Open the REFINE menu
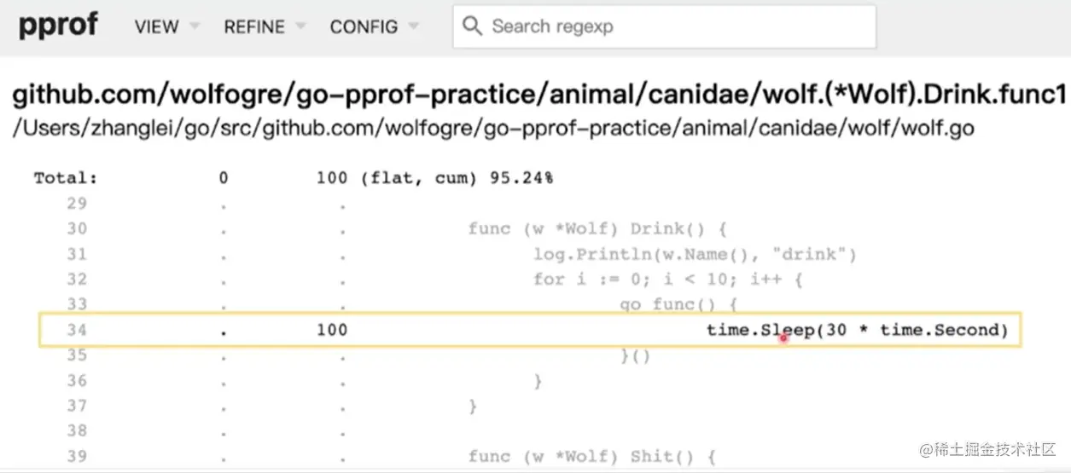This screenshot has height=473, width=1071. [x=253, y=26]
